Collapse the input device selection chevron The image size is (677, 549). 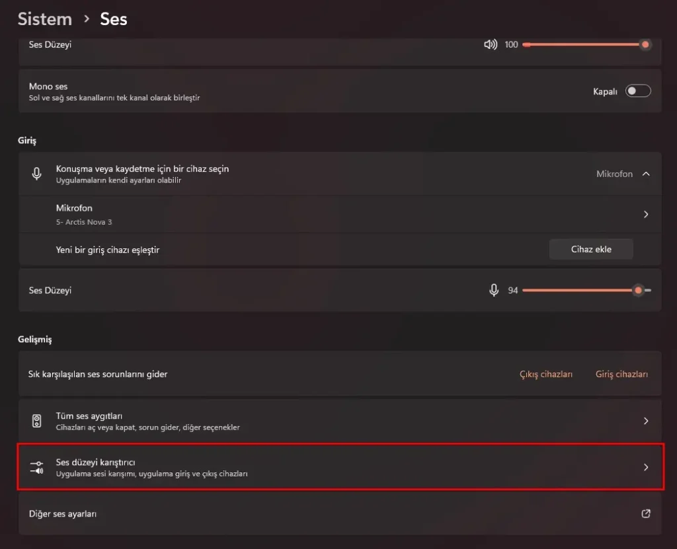point(646,174)
